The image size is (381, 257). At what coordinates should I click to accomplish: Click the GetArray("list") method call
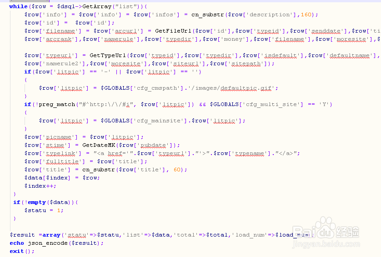pos(112,6)
